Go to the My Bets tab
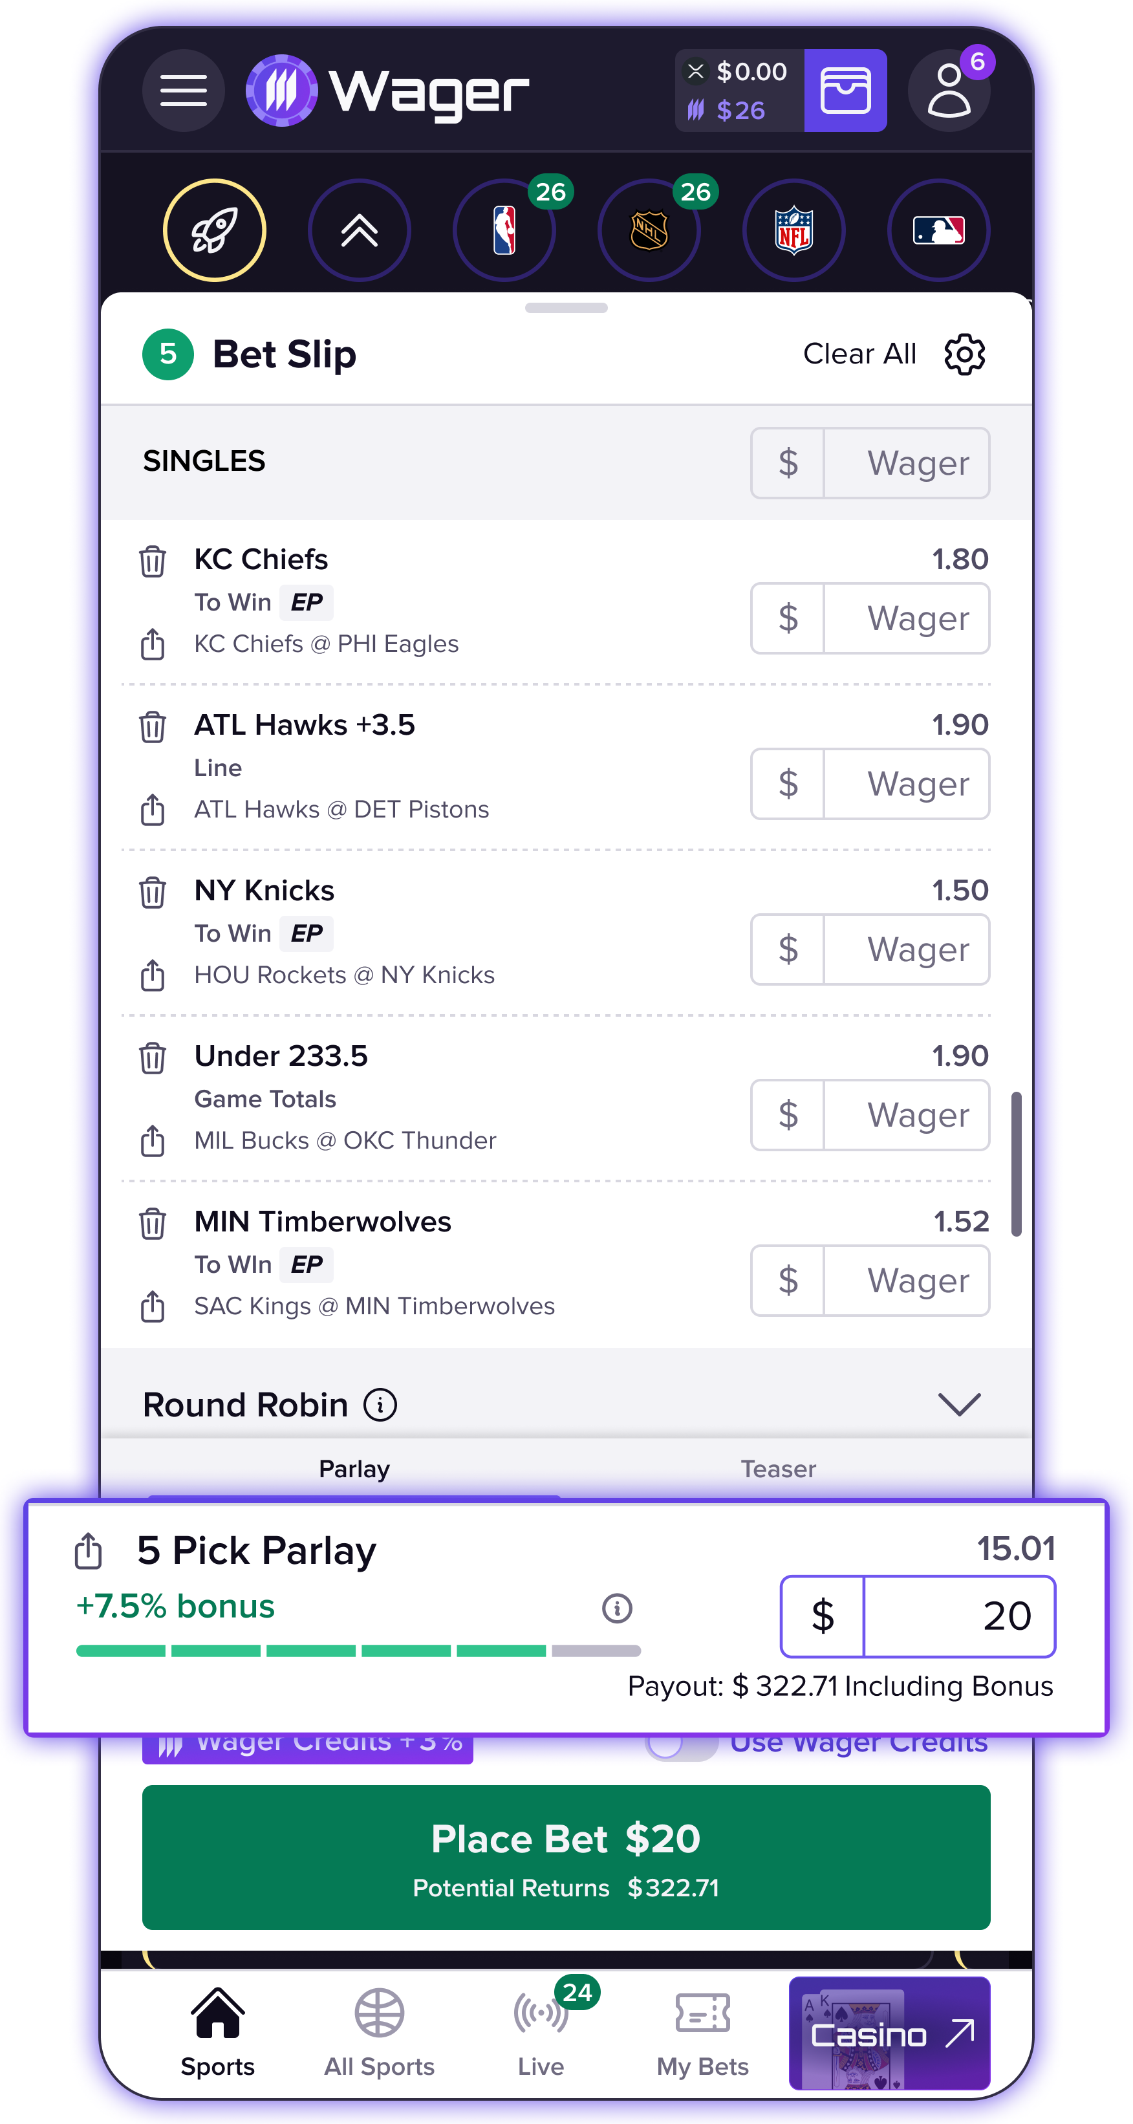 [702, 2032]
